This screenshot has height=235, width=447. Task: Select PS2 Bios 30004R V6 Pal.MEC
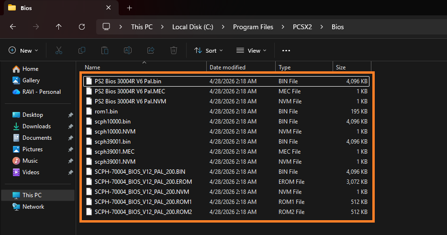(226, 91)
